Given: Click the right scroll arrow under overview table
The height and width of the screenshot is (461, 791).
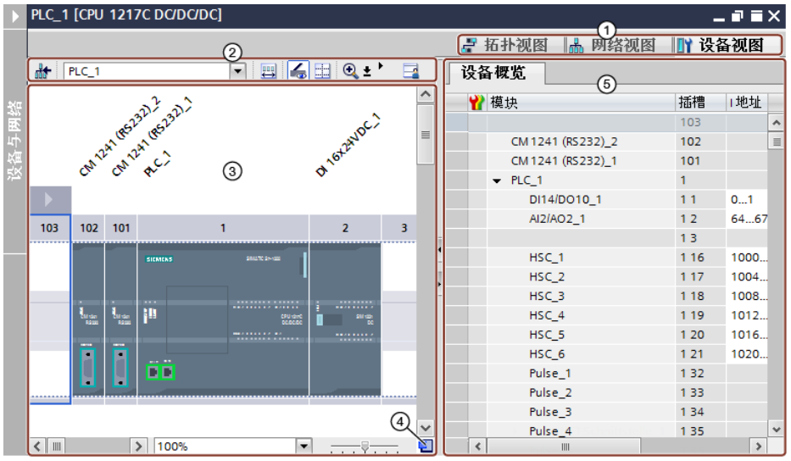Looking at the screenshot, I should coord(758,446).
